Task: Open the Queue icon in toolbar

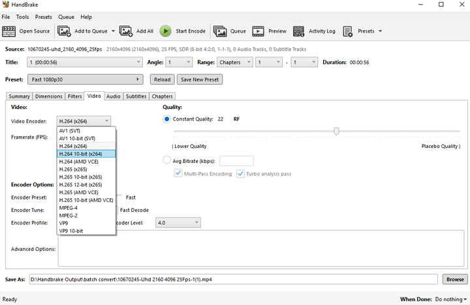Action: click(x=220, y=31)
